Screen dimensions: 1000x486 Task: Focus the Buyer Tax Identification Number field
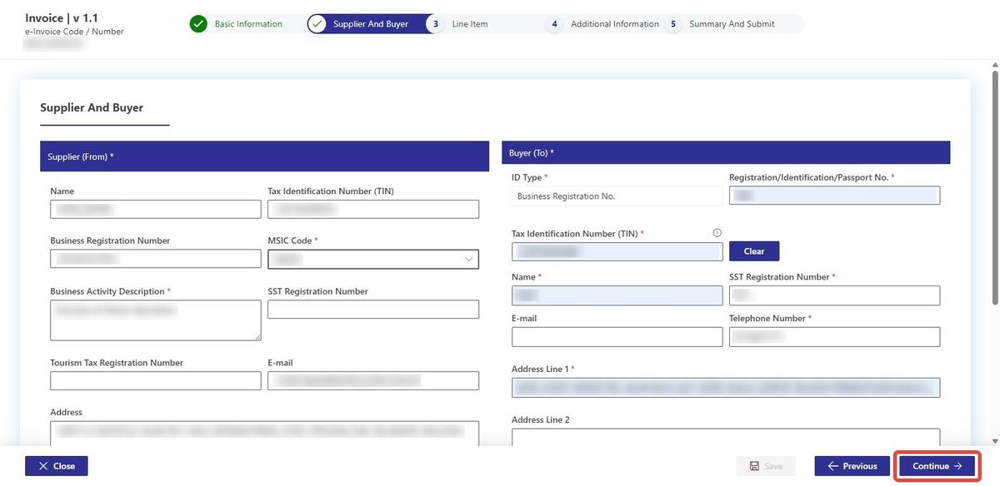point(617,251)
